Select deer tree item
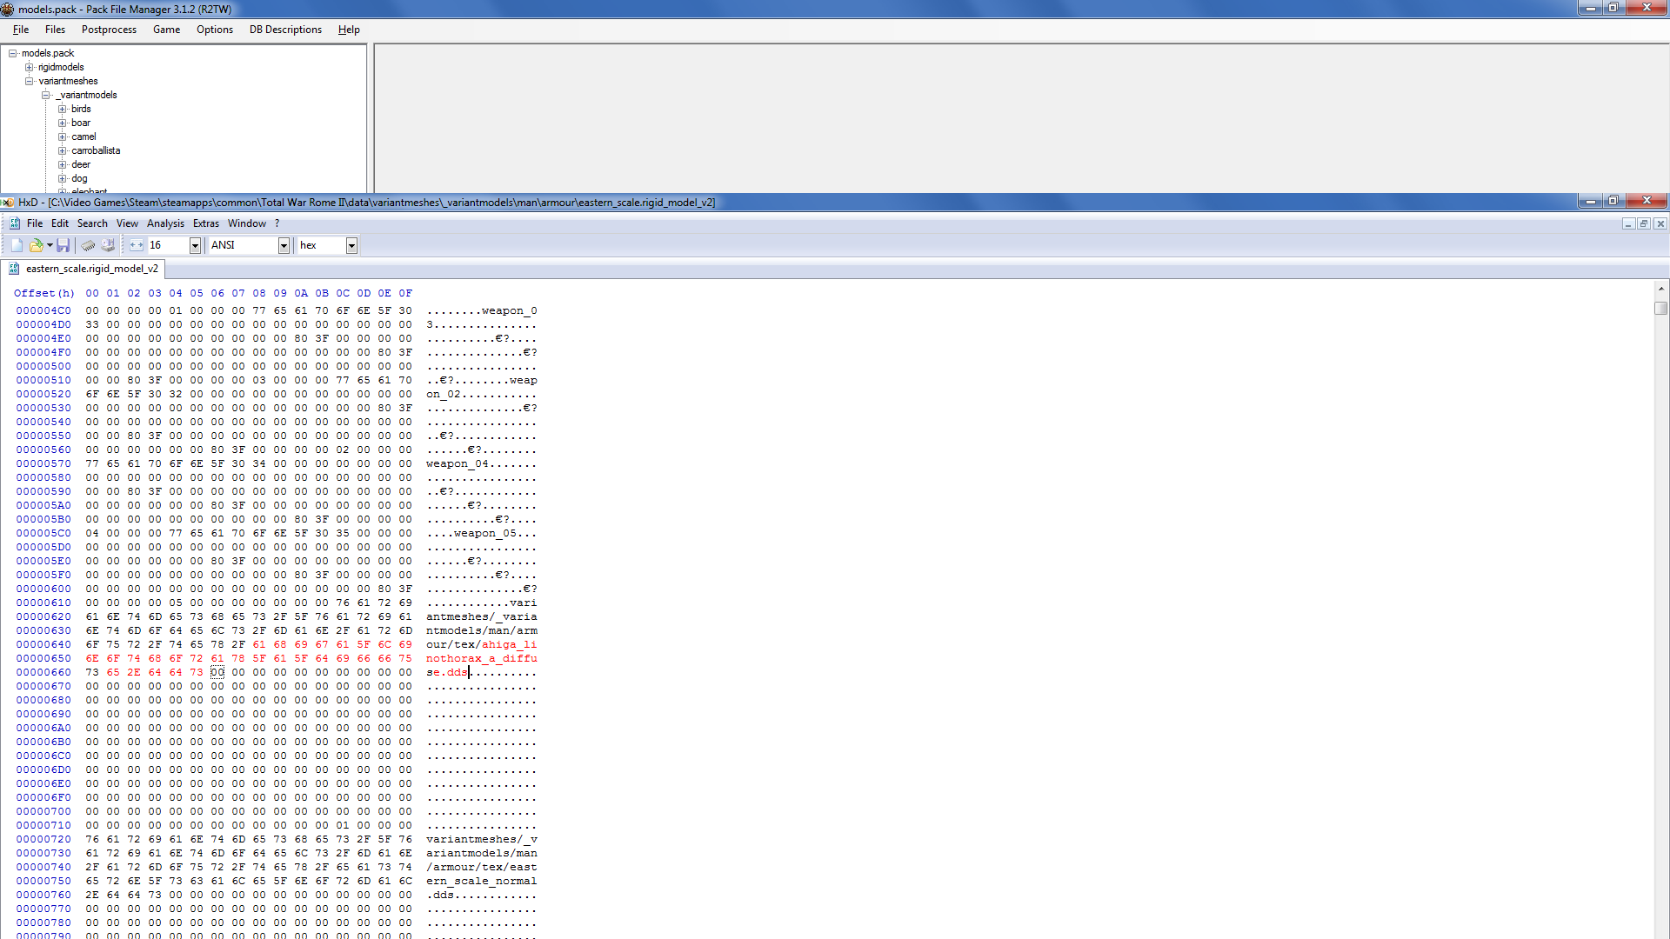The width and height of the screenshot is (1670, 939). (x=81, y=164)
